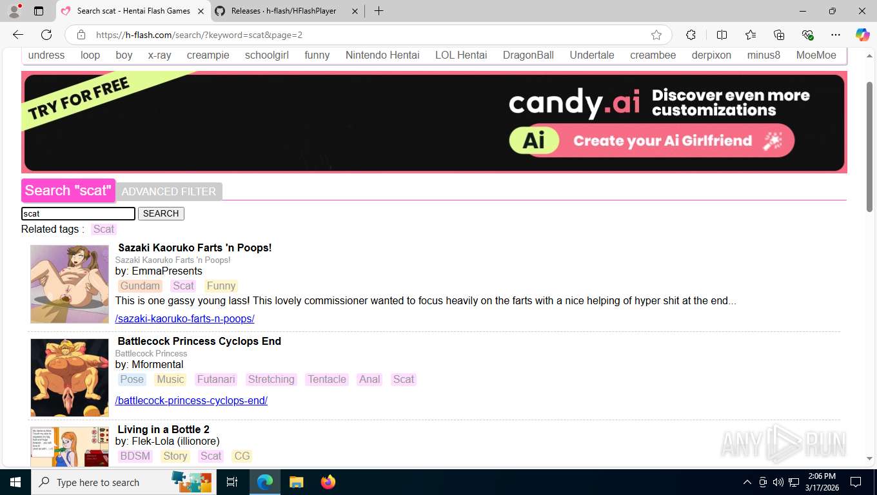Select the pink Search "scat" tab
877x495 pixels.
[x=68, y=190]
